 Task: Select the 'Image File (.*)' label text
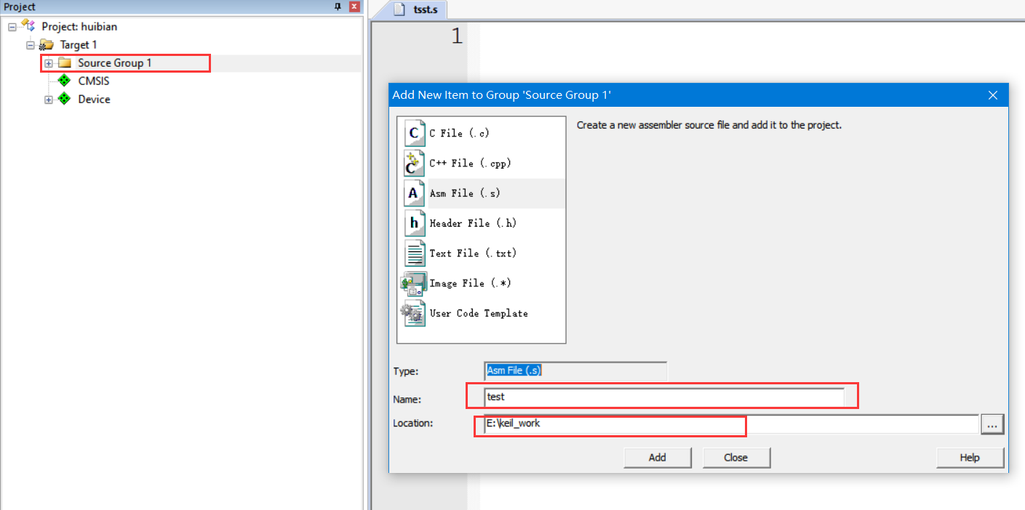(x=470, y=283)
